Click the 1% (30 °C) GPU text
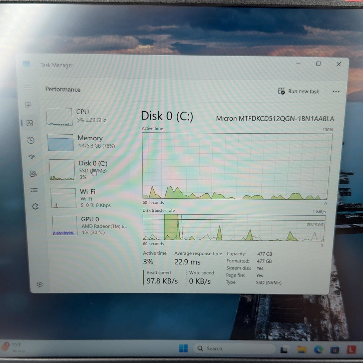Viewport: 363px width, 363px height. click(x=93, y=232)
